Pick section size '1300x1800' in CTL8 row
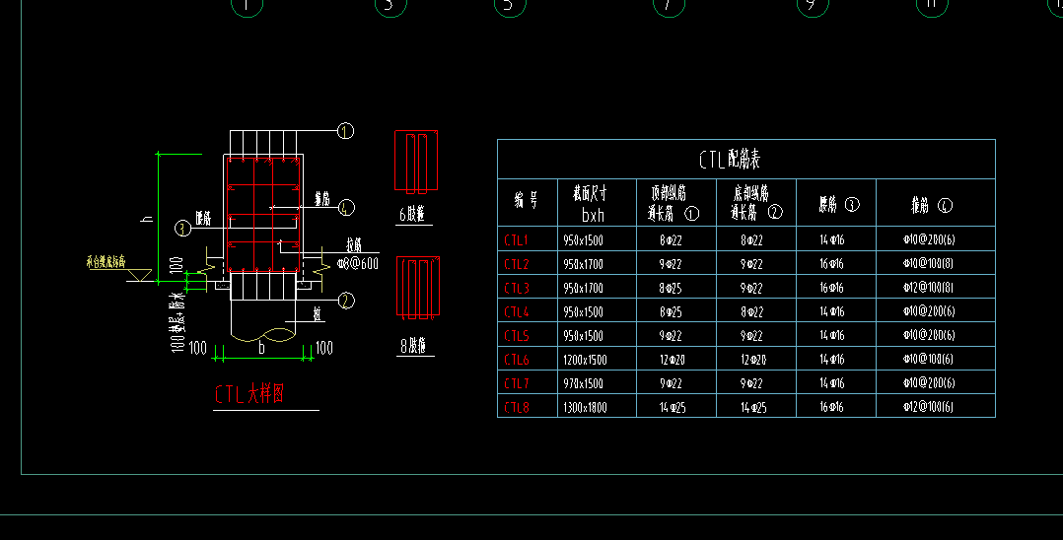The height and width of the screenshot is (540, 1063). click(585, 407)
